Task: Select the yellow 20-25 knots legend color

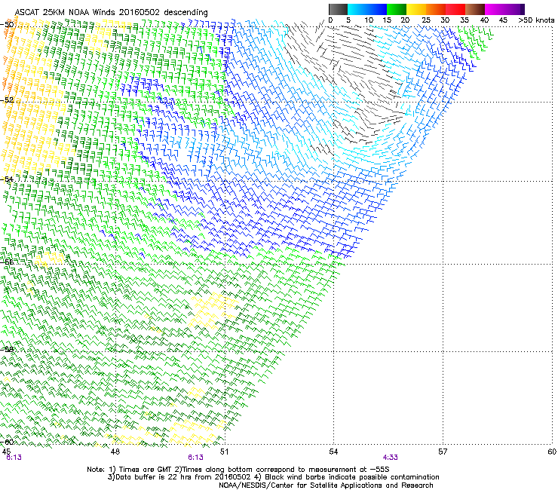Action: [416, 9]
